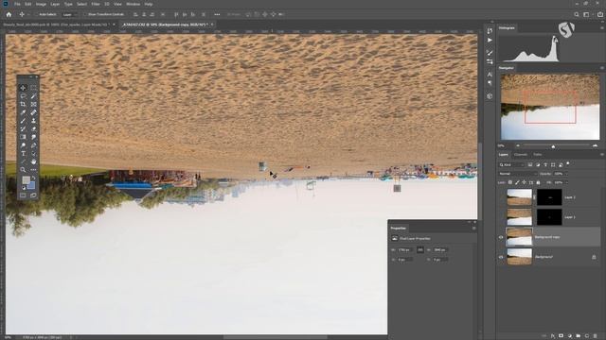The height and width of the screenshot is (340, 606).
Task: Enable Show Transform Controls checkbox
Action: (85, 15)
